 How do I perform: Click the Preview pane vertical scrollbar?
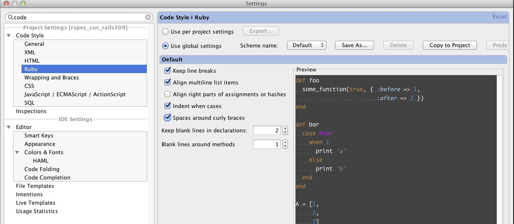click(499, 149)
